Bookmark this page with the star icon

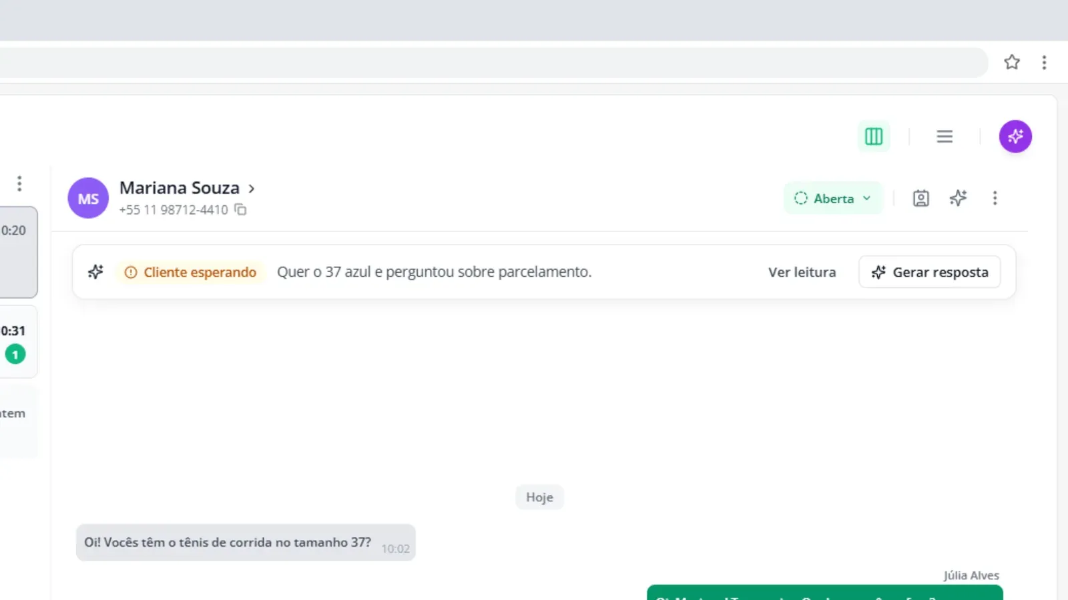(1012, 62)
